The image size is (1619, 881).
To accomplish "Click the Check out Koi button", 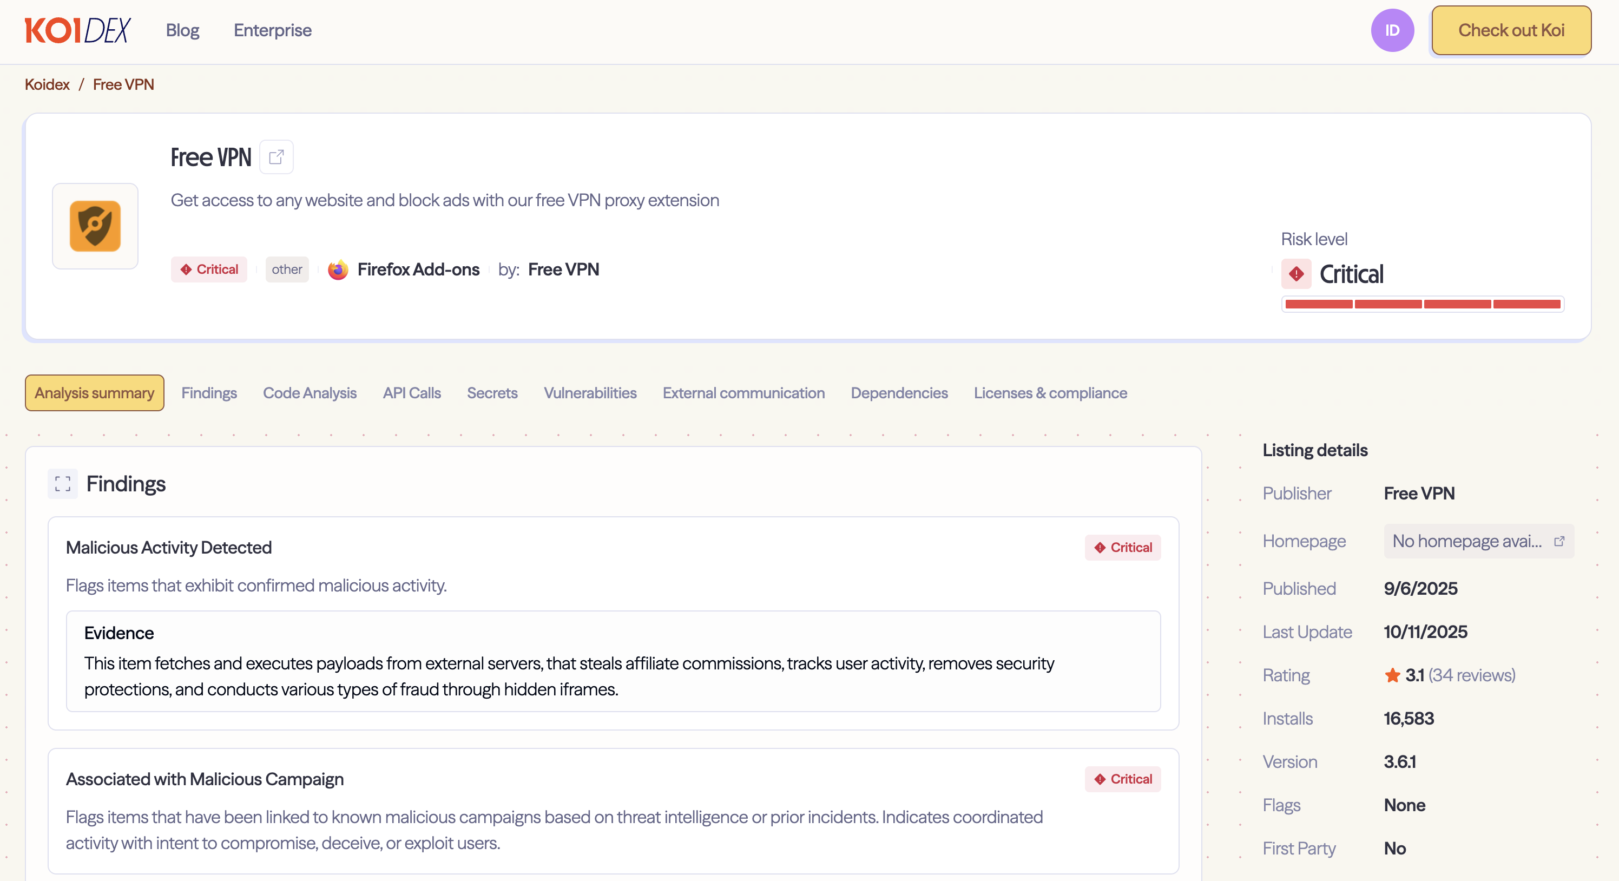I will pyautogui.click(x=1511, y=30).
